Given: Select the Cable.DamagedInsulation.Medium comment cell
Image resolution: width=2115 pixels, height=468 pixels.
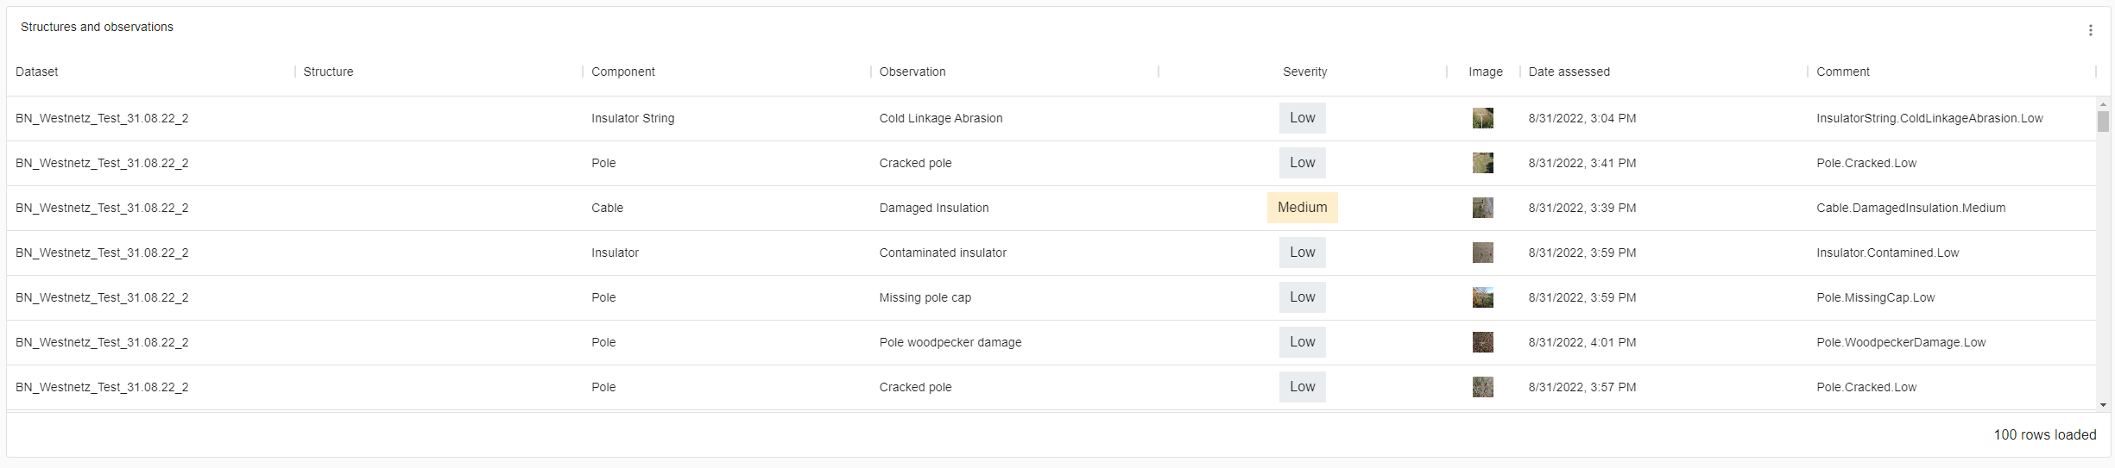Looking at the screenshot, I should point(1910,208).
